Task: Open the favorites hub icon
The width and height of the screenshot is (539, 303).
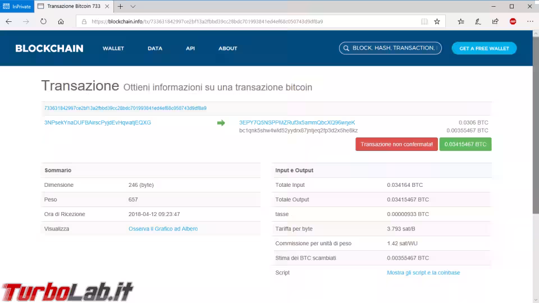Action: (x=461, y=21)
